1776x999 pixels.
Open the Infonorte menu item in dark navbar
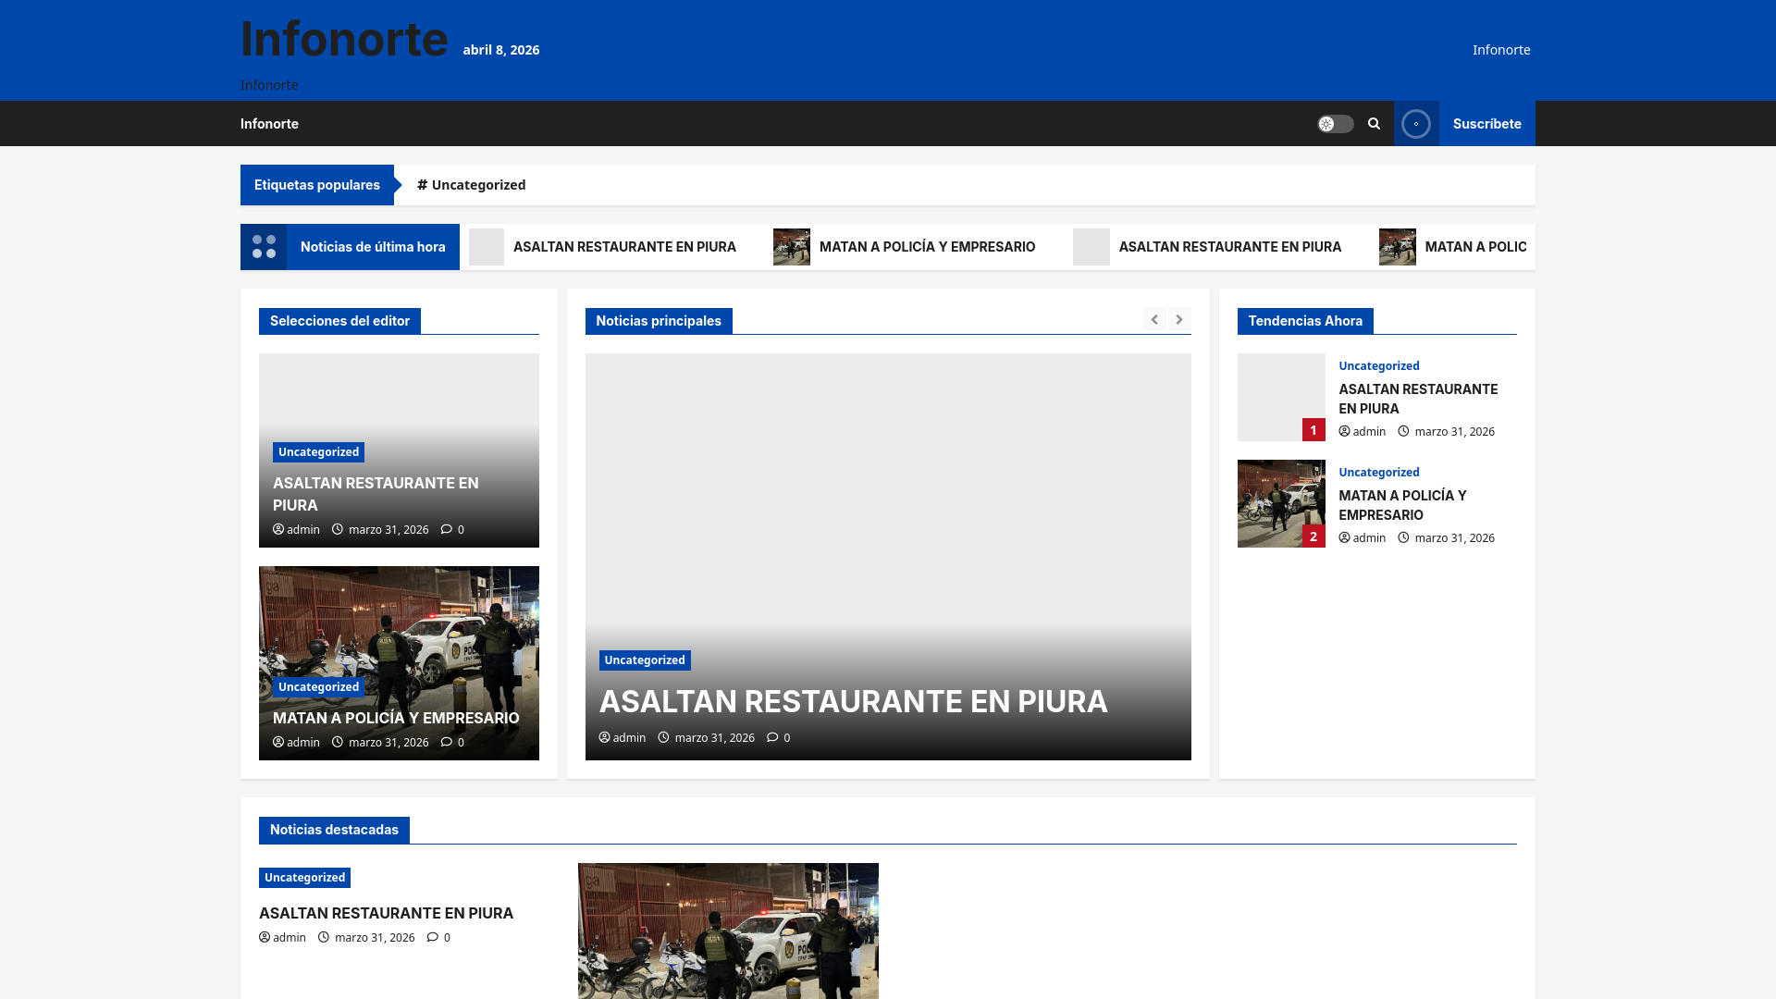click(x=269, y=124)
